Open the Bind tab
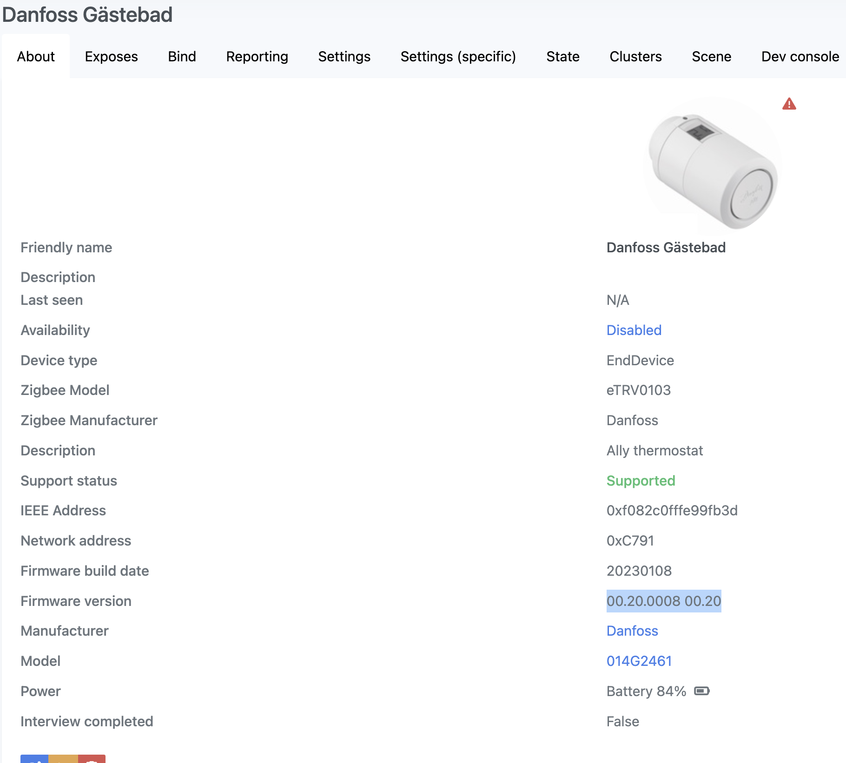The height and width of the screenshot is (763, 846). (x=182, y=56)
